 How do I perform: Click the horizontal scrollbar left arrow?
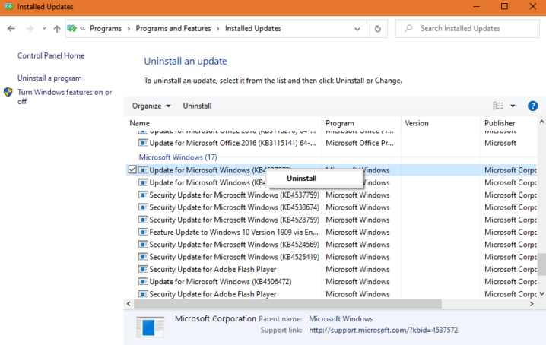129,304
